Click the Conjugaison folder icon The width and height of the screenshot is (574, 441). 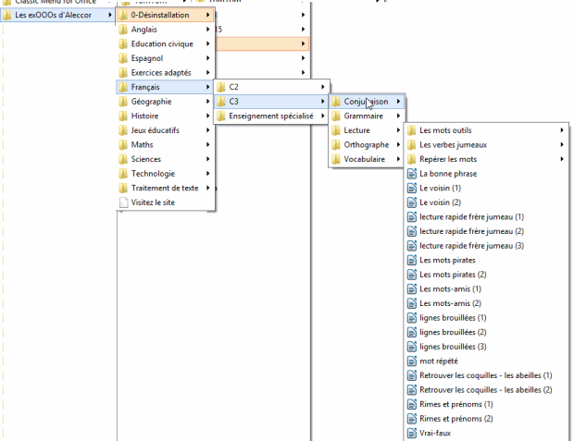coord(336,102)
